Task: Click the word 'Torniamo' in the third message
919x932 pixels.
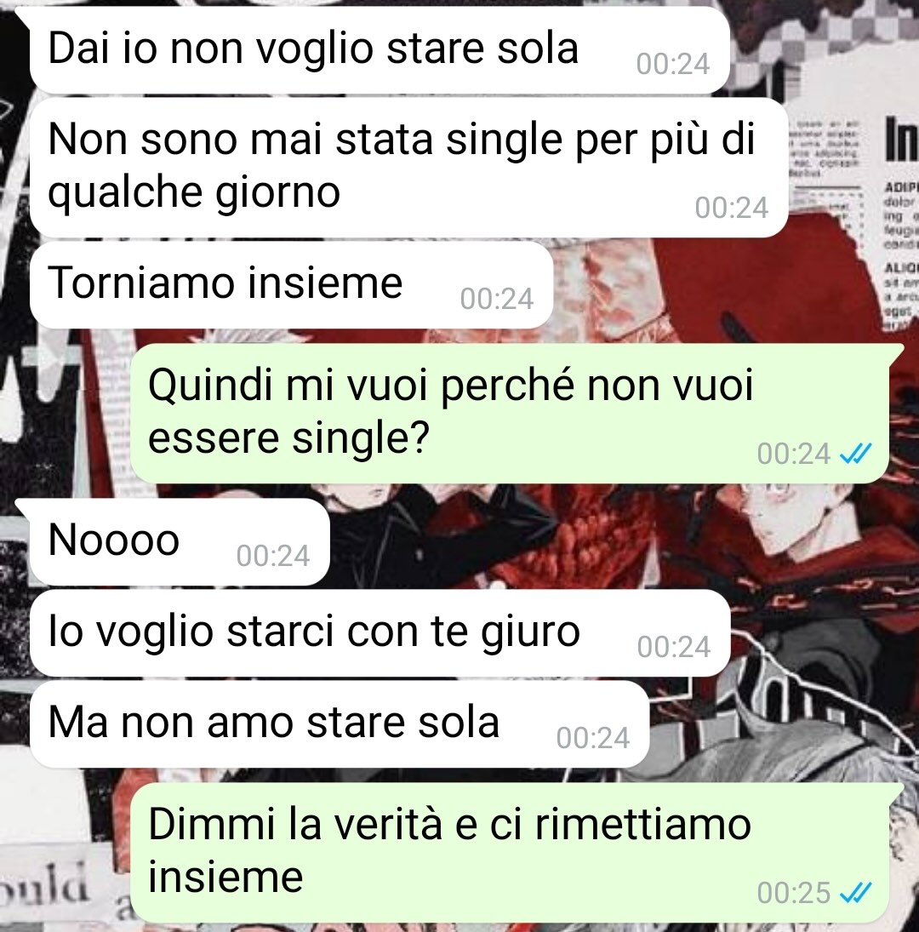Action: pyautogui.click(x=141, y=283)
